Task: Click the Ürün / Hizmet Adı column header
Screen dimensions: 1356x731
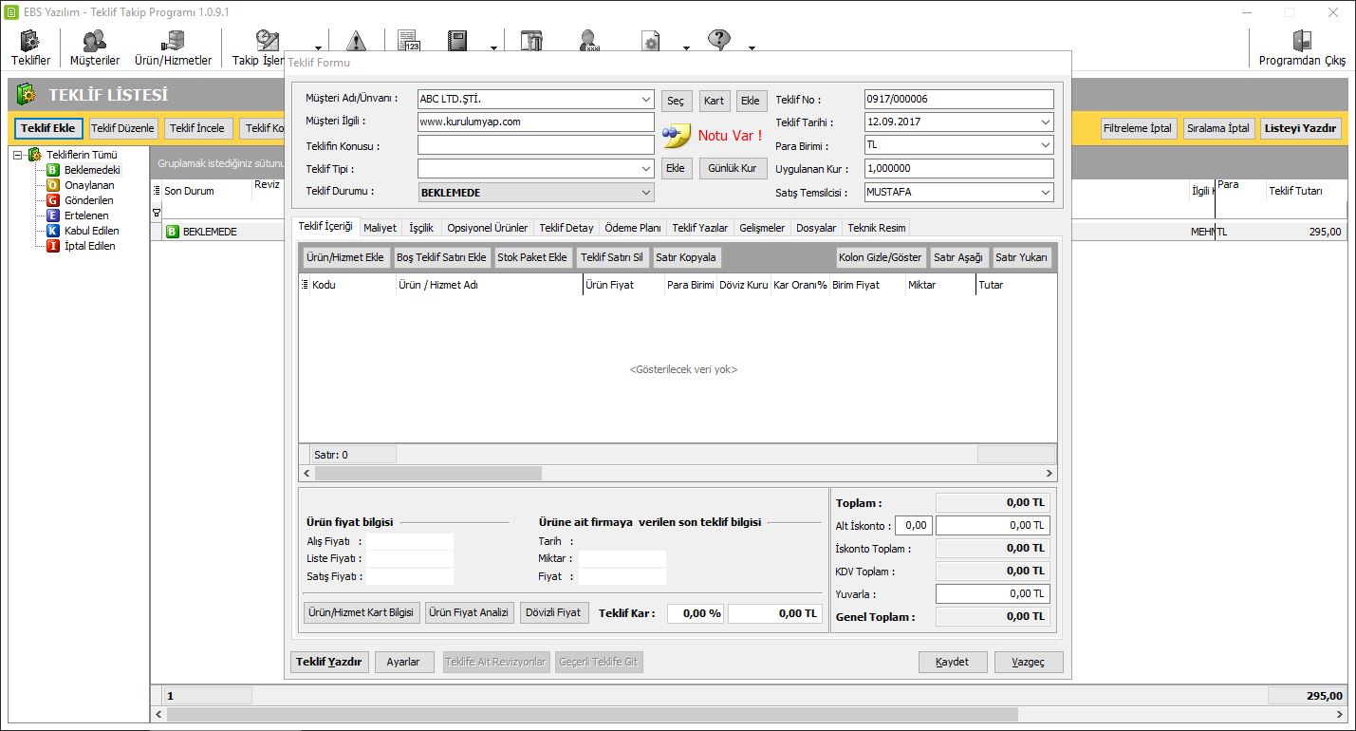Action: click(489, 285)
